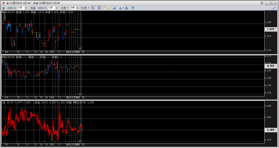Click the 白金 ratio spinner arrows
Viewport: 279px width, 148px height.
click(x=57, y=8)
